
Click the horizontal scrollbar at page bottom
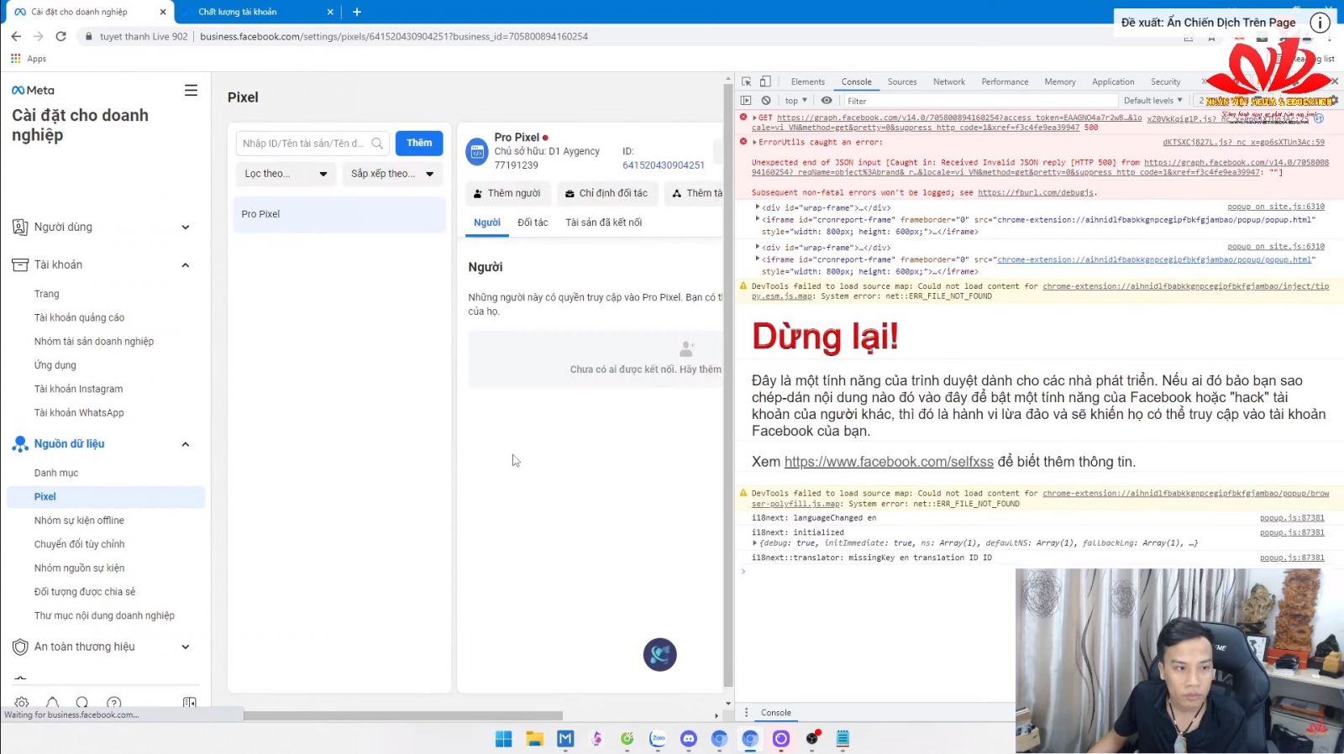403,715
